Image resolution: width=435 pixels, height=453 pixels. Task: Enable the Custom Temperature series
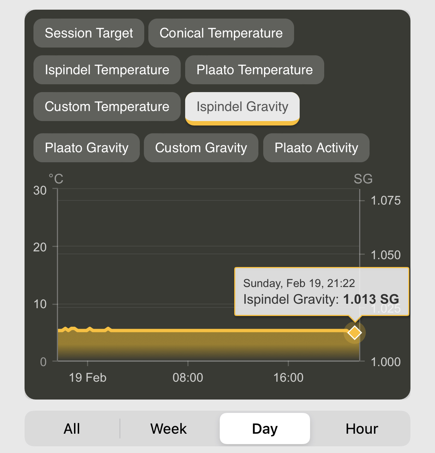coord(107,107)
